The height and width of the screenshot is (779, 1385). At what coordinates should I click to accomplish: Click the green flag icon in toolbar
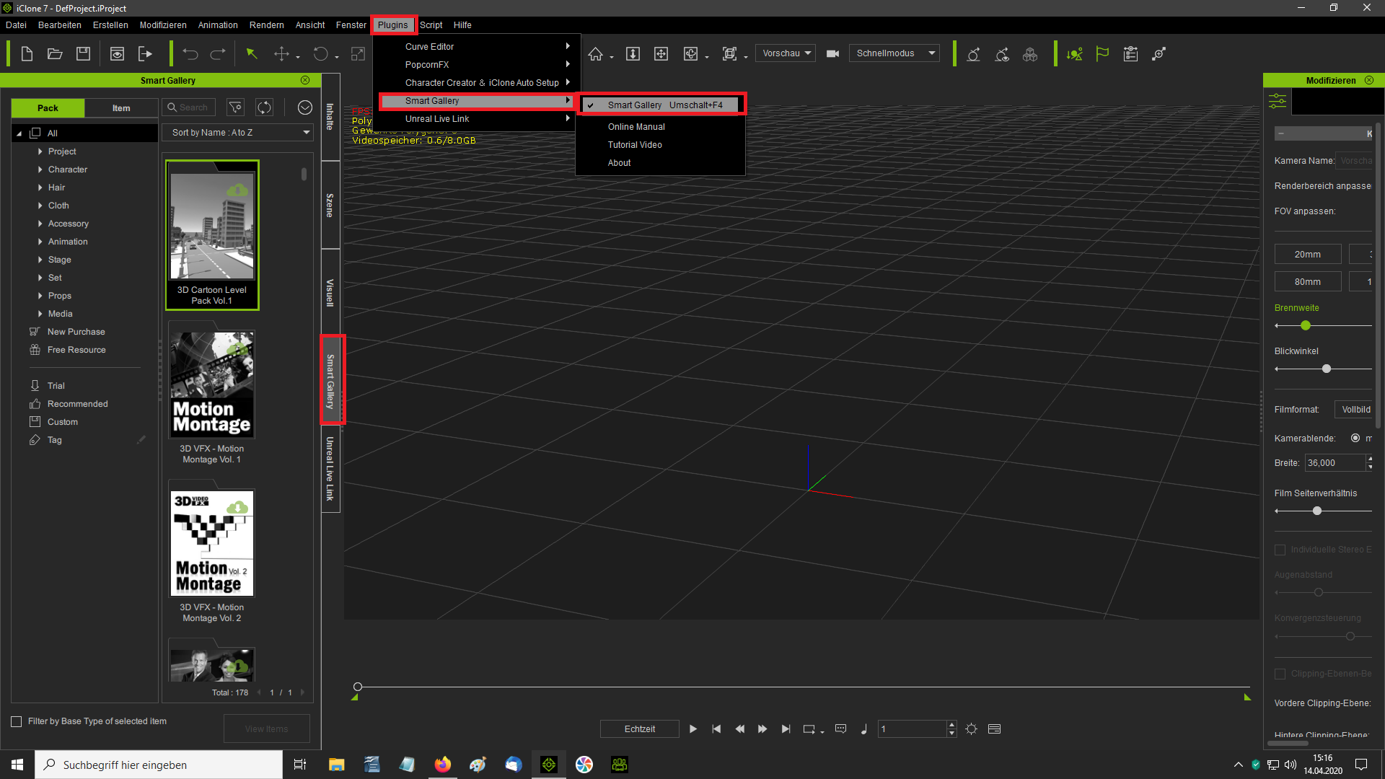1102,54
